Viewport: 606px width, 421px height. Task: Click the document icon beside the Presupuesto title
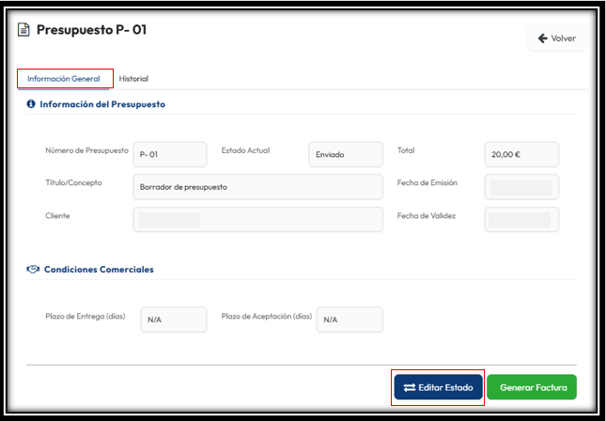(24, 30)
